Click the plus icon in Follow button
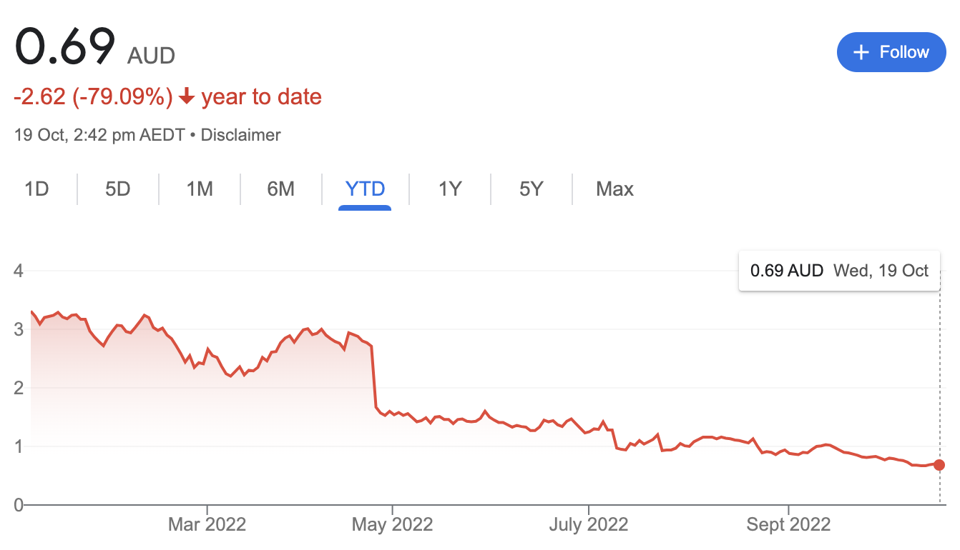The image size is (960, 550). (862, 52)
